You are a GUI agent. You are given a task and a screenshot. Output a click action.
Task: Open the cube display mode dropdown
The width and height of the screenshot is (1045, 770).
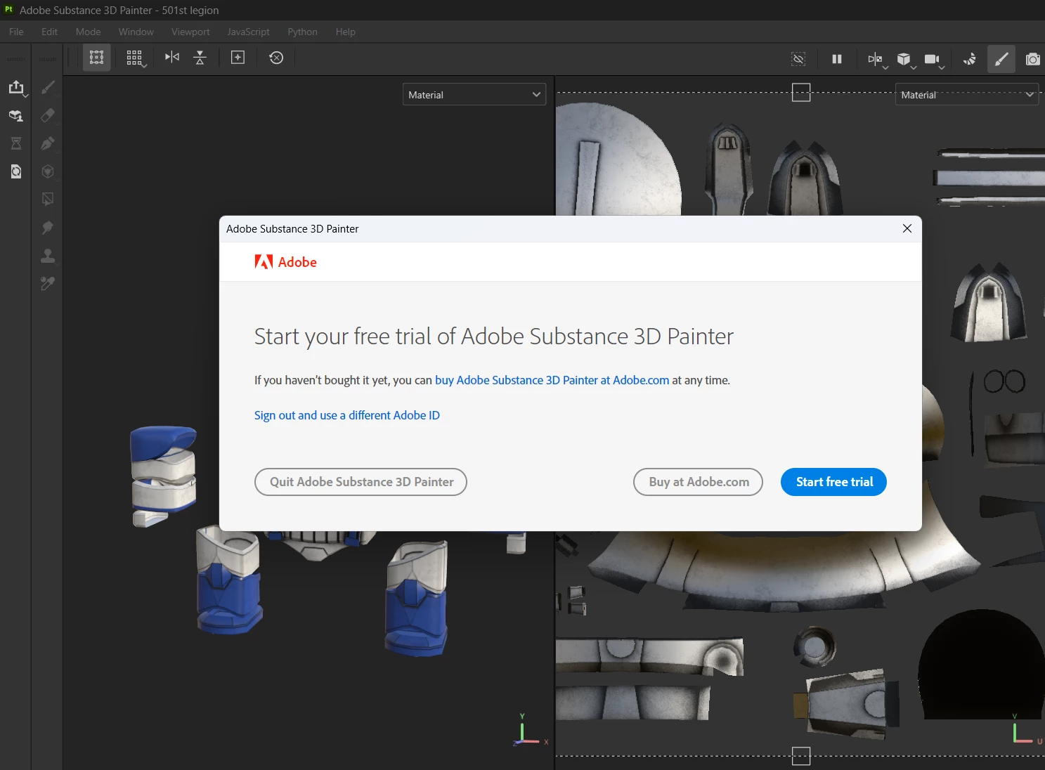(x=906, y=60)
